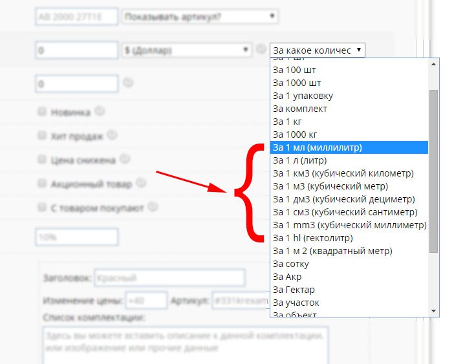Click the Список комплектации text area
The image size is (454, 364).
[x=186, y=344]
